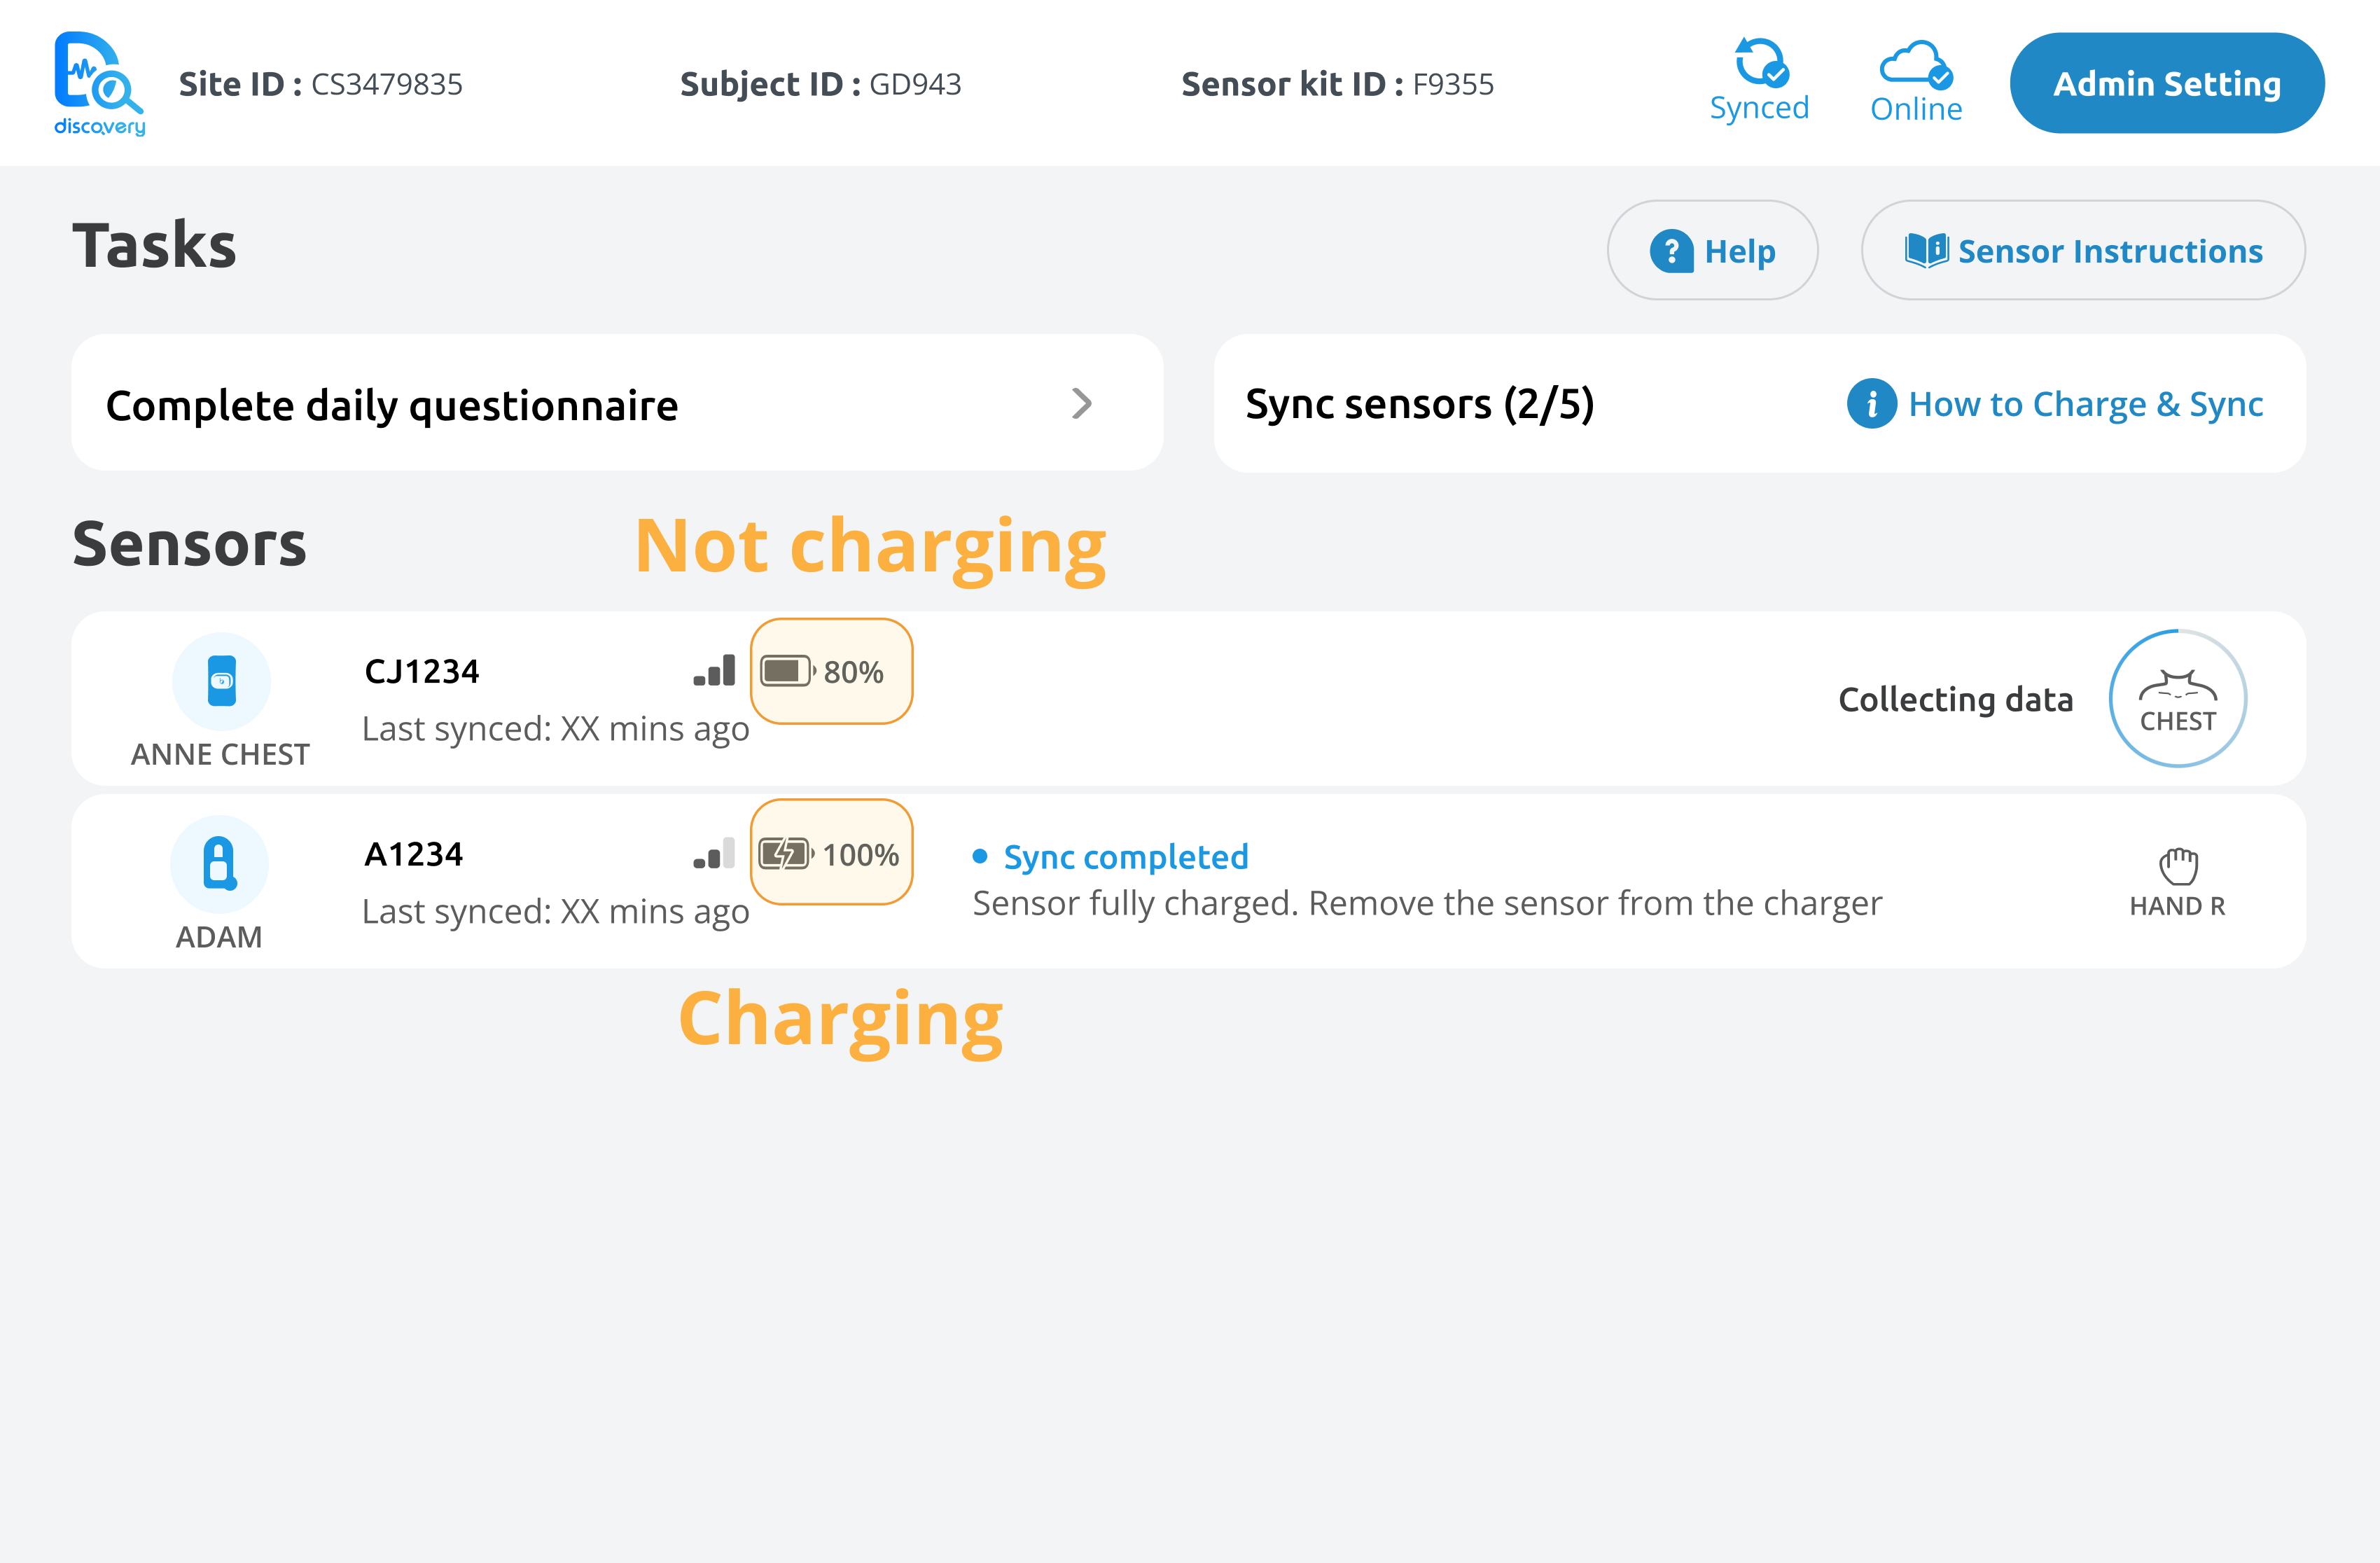The image size is (2380, 1563).
Task: Click Site ID CS3479835
Action: [320, 84]
